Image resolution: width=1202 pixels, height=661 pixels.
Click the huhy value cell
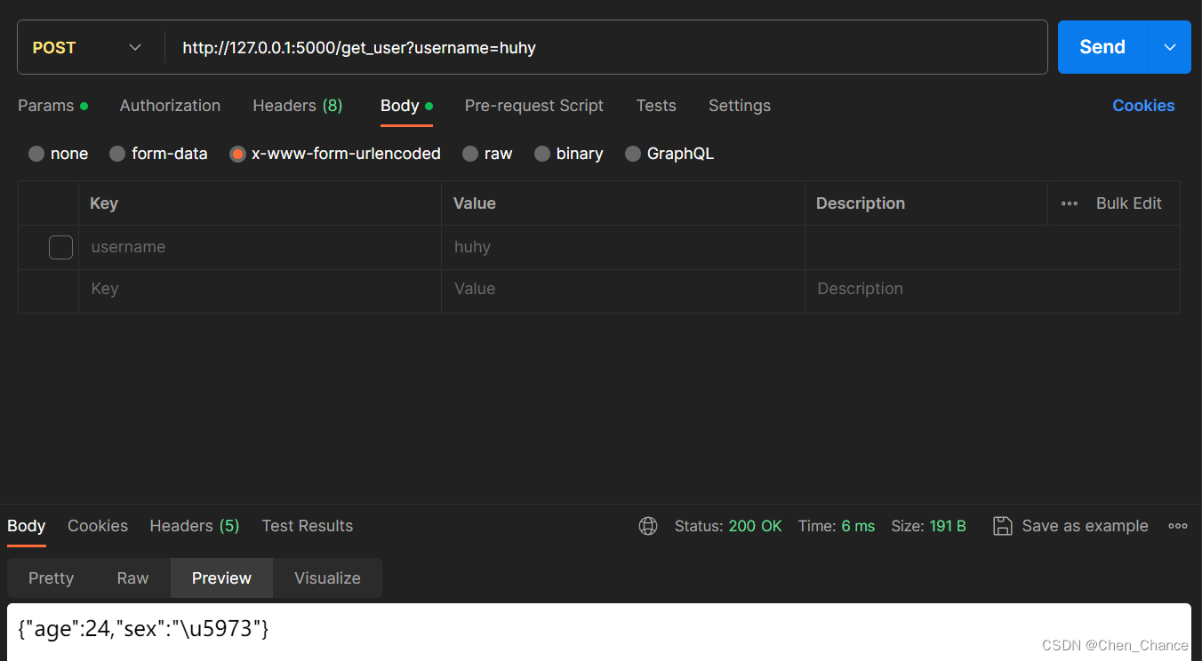623,247
